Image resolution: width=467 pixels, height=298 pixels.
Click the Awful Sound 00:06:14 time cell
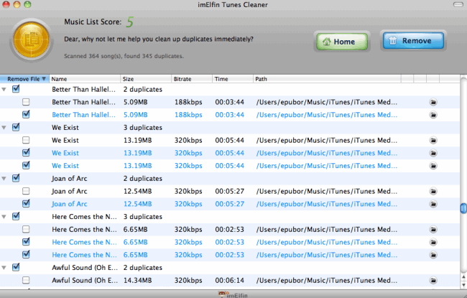pos(230,281)
